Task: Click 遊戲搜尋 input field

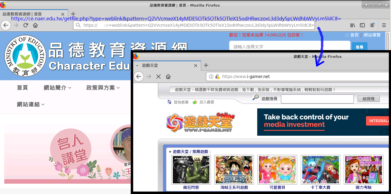Action: point(317,99)
